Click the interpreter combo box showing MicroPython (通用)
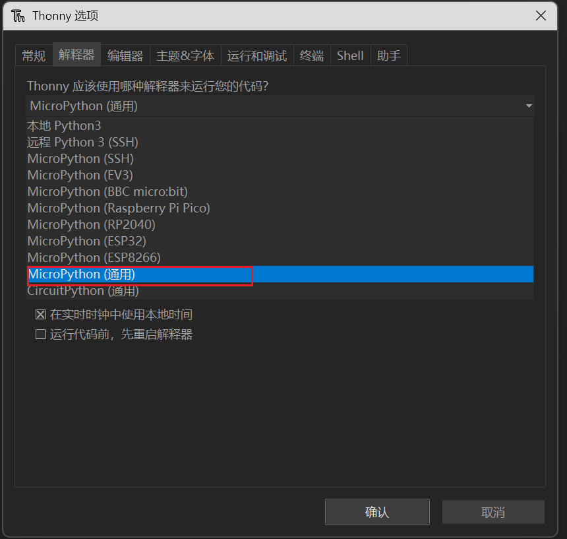The width and height of the screenshot is (567, 539). click(x=280, y=106)
